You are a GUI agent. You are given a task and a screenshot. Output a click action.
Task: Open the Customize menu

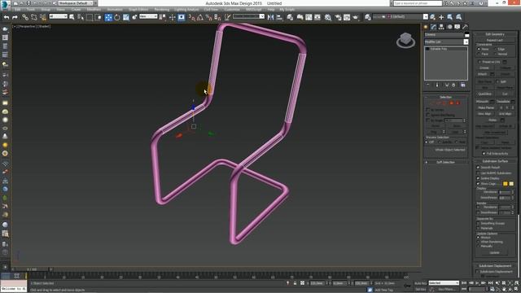click(232, 10)
